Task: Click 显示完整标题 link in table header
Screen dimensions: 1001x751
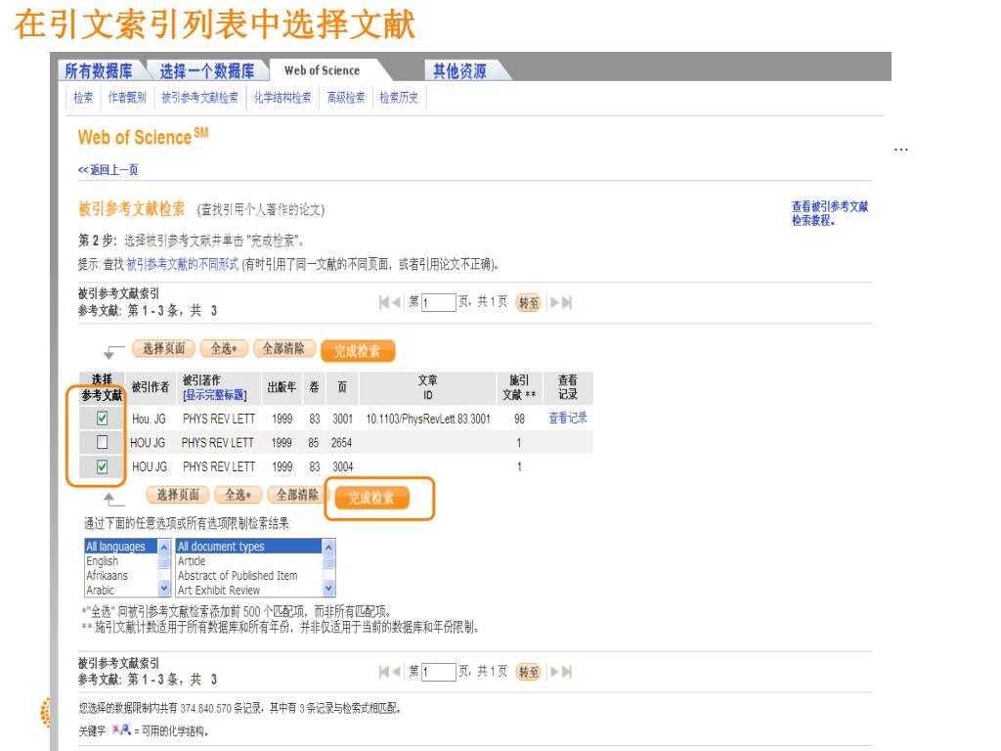Action: click(214, 395)
